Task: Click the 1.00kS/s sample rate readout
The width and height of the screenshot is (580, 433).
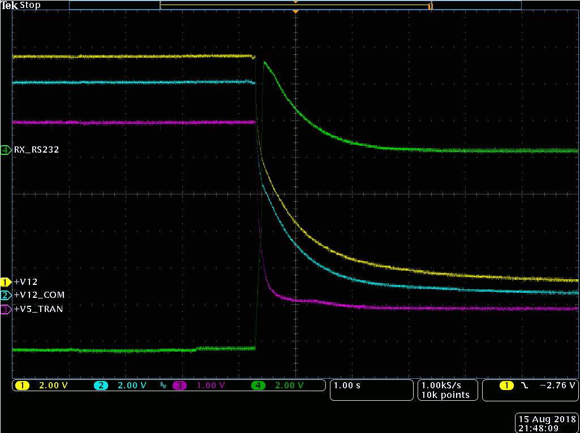Action: pos(441,386)
